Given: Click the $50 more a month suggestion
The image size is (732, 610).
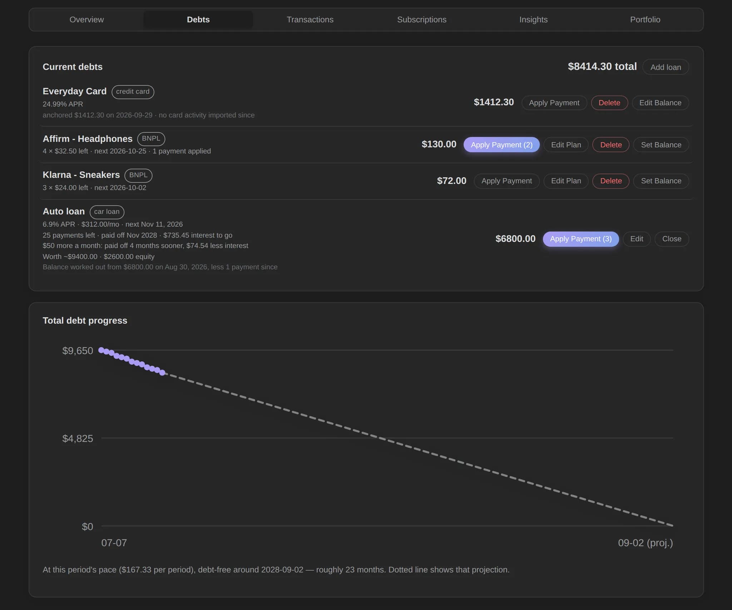Looking at the screenshot, I should 145,246.
